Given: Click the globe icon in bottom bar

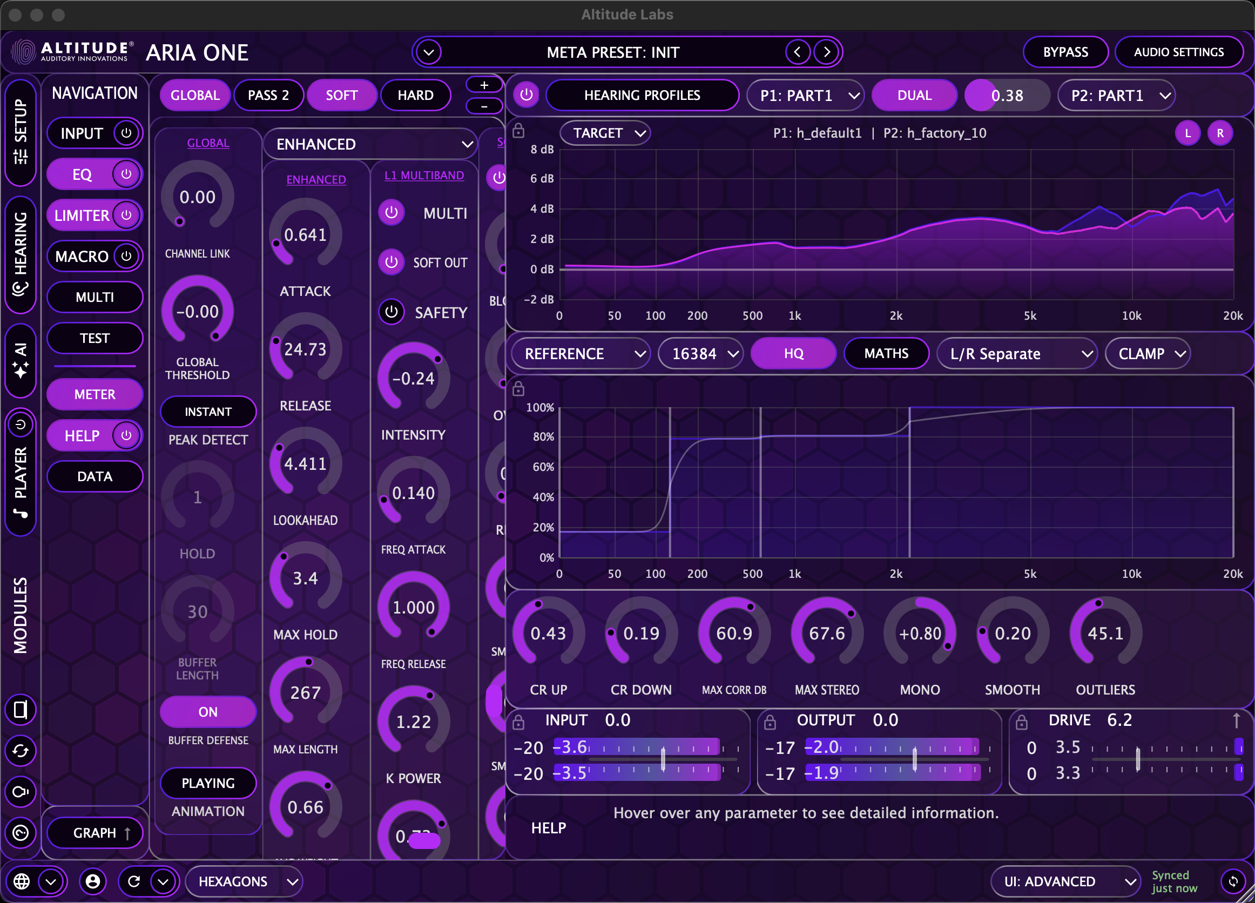Looking at the screenshot, I should pyautogui.click(x=22, y=881).
